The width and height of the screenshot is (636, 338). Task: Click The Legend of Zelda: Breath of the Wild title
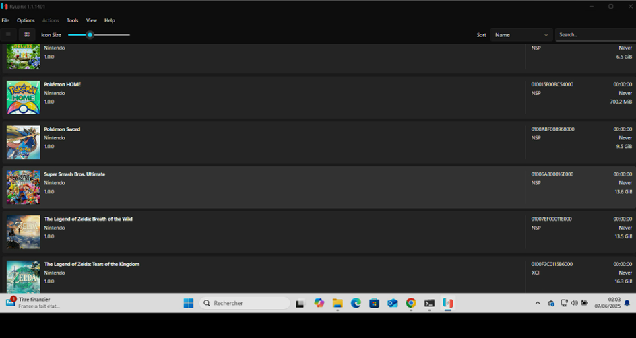[88, 219]
